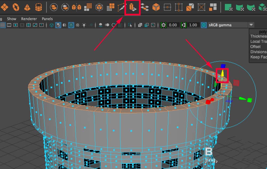The image size is (267, 169).
Task: Open the Renderer panel menu
Action: click(29, 19)
